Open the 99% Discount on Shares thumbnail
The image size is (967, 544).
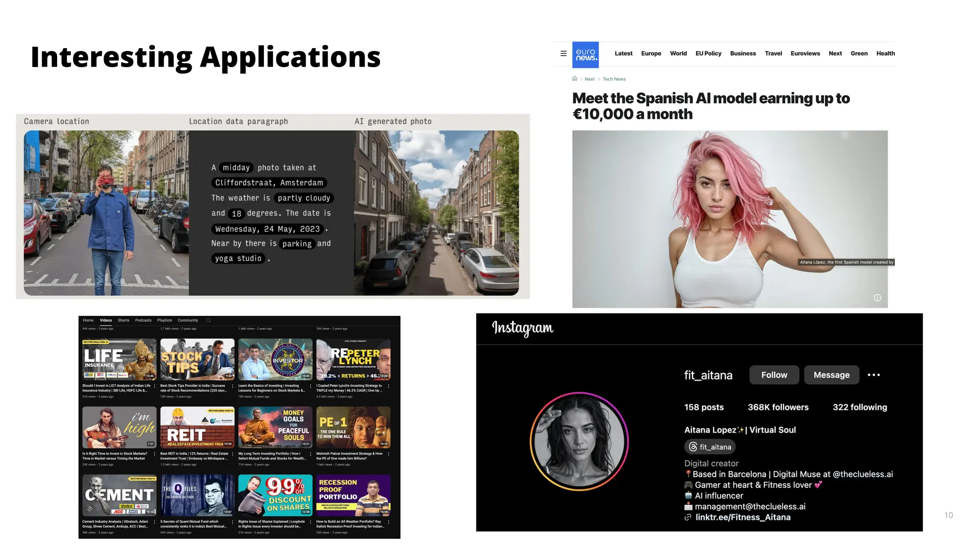275,495
